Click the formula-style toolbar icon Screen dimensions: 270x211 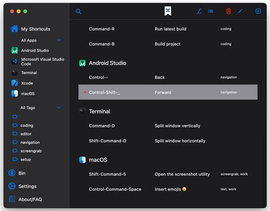(199, 11)
